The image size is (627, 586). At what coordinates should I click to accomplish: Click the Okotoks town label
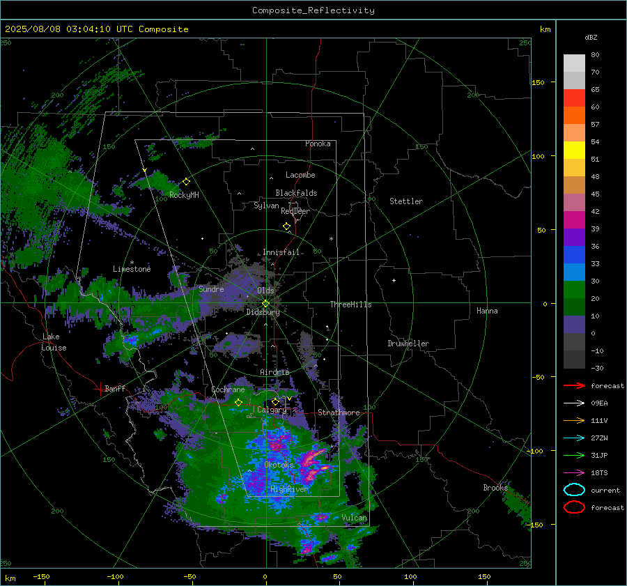pyautogui.click(x=279, y=465)
